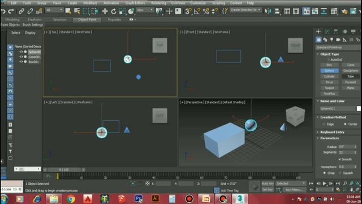
Task: Activate the Unlink Selection tool
Action: (30, 11)
